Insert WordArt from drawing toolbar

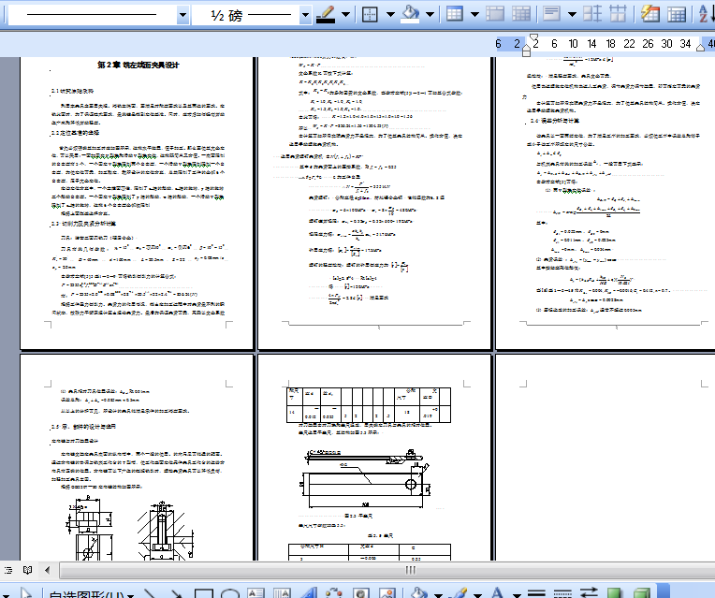point(308,593)
